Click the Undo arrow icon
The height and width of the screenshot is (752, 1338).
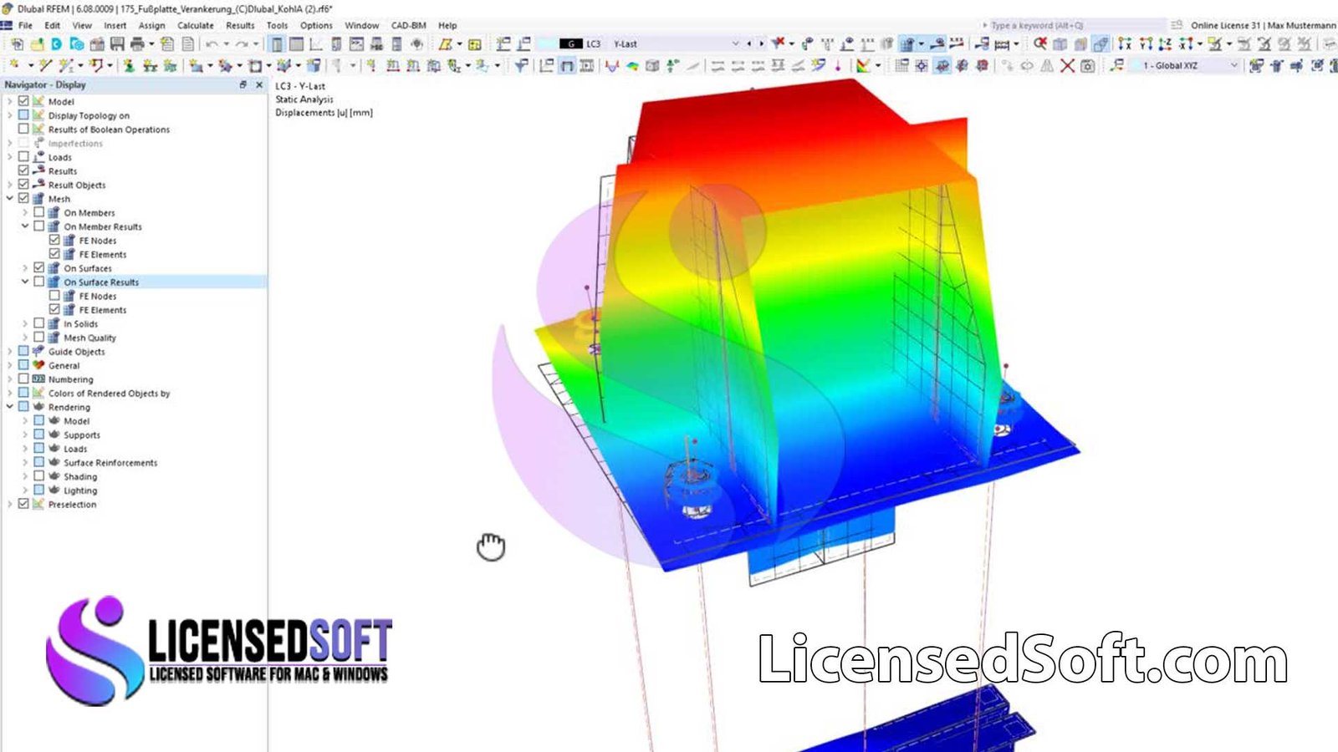[212, 43]
